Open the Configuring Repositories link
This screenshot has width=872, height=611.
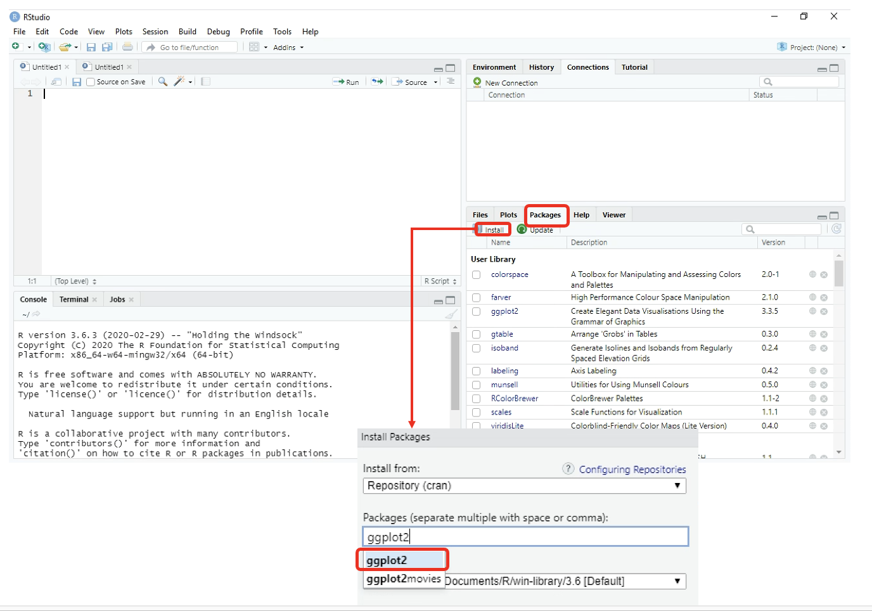coord(632,470)
